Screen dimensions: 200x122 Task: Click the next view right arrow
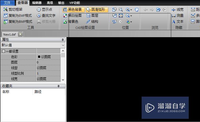click(152, 10)
